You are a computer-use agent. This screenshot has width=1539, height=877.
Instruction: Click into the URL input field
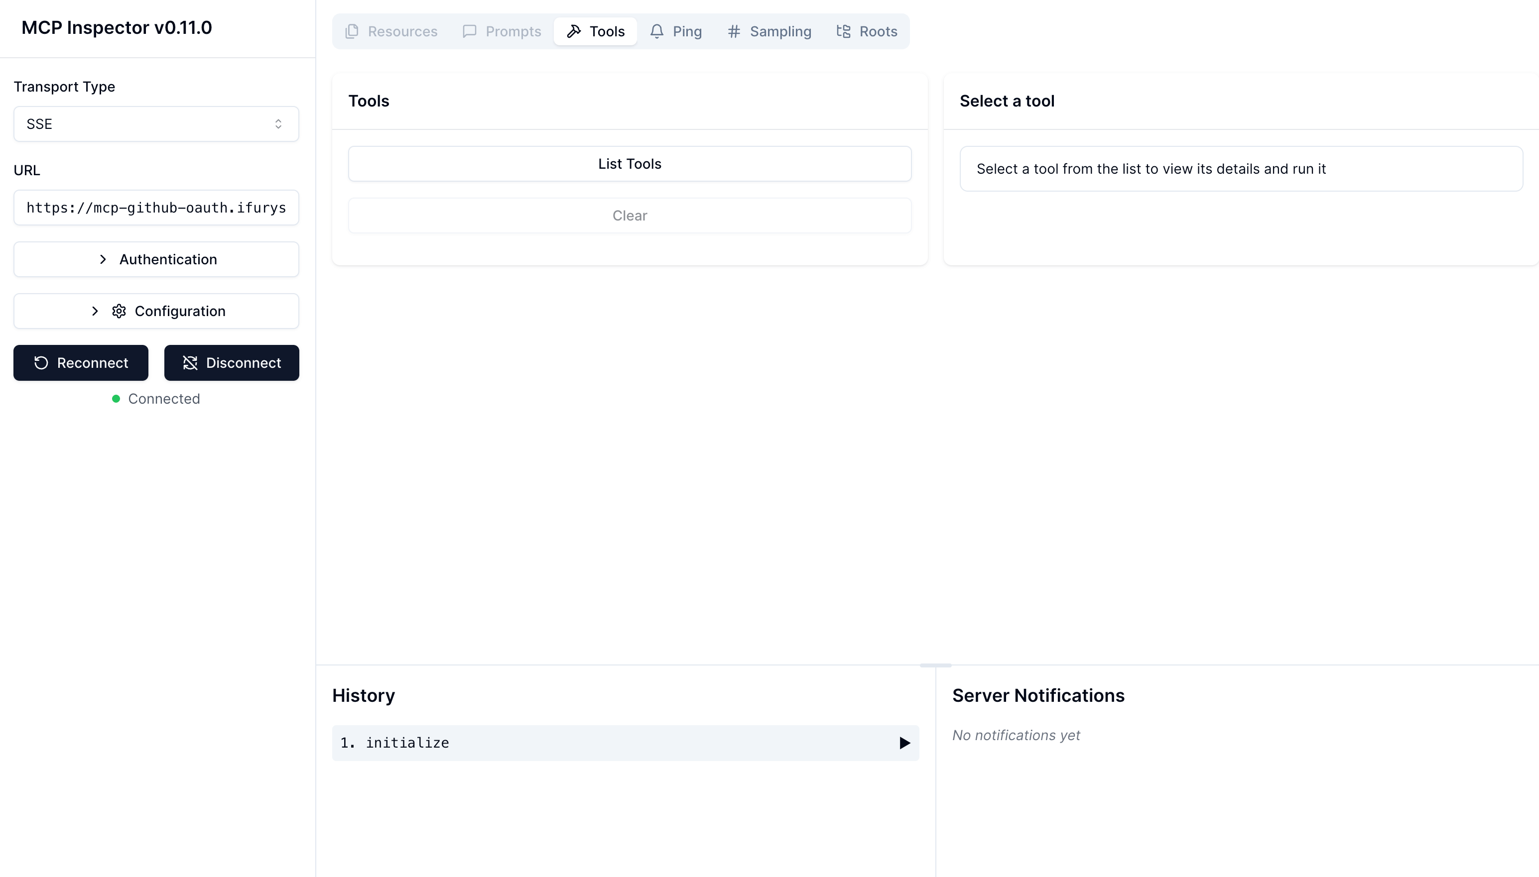[x=156, y=208]
